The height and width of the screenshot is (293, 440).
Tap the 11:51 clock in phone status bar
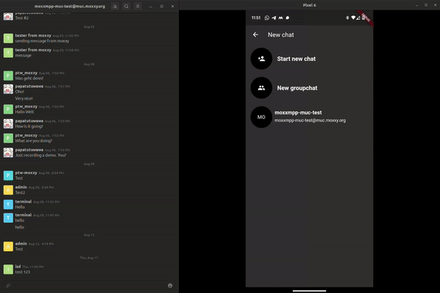256,18
